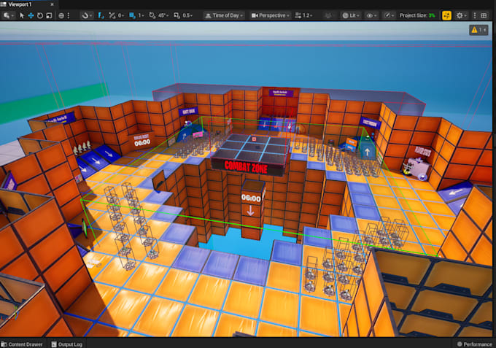Open the 0.5 scale snap dropdown
This screenshot has height=348, width=496.
[x=187, y=15]
